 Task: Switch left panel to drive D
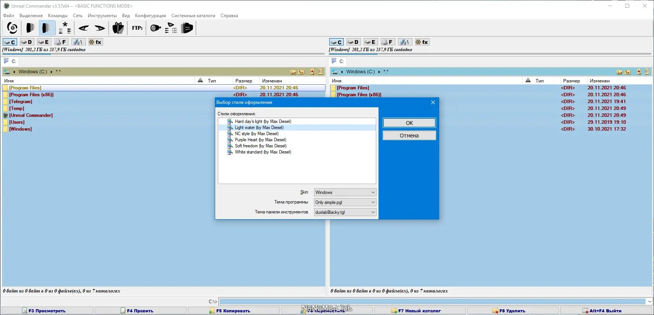pos(27,42)
